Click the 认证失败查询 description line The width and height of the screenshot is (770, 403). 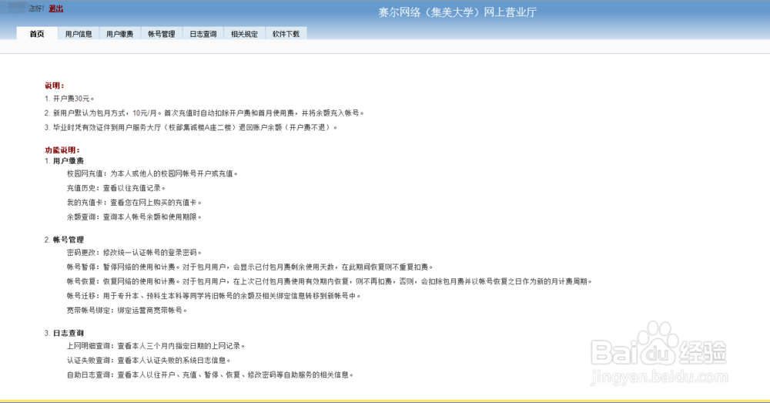click(149, 361)
